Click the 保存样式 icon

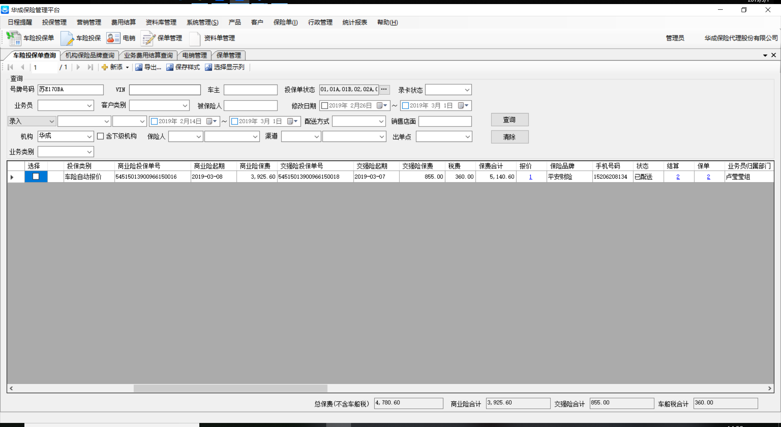170,67
